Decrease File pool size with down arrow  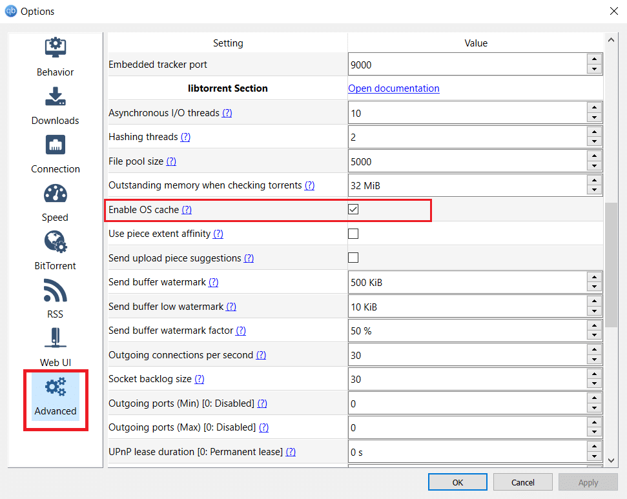[594, 166]
